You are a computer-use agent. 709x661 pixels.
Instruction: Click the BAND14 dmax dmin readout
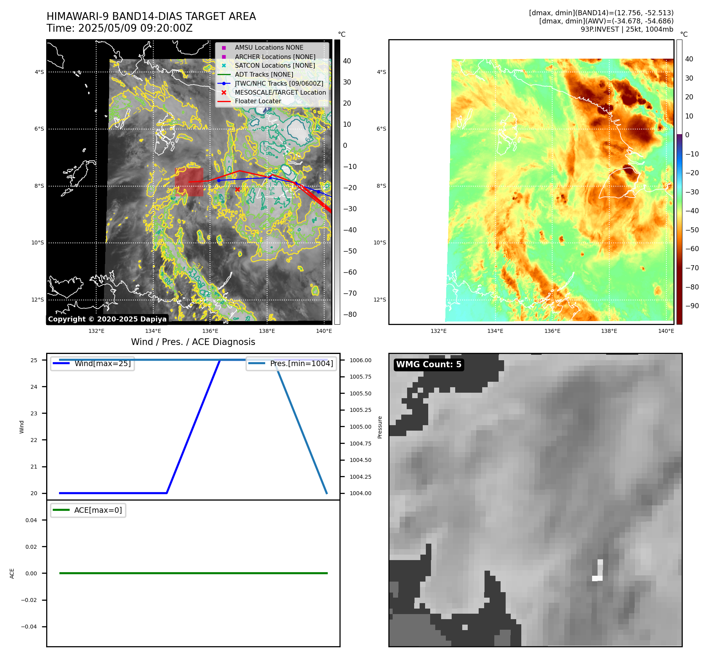tap(601, 13)
